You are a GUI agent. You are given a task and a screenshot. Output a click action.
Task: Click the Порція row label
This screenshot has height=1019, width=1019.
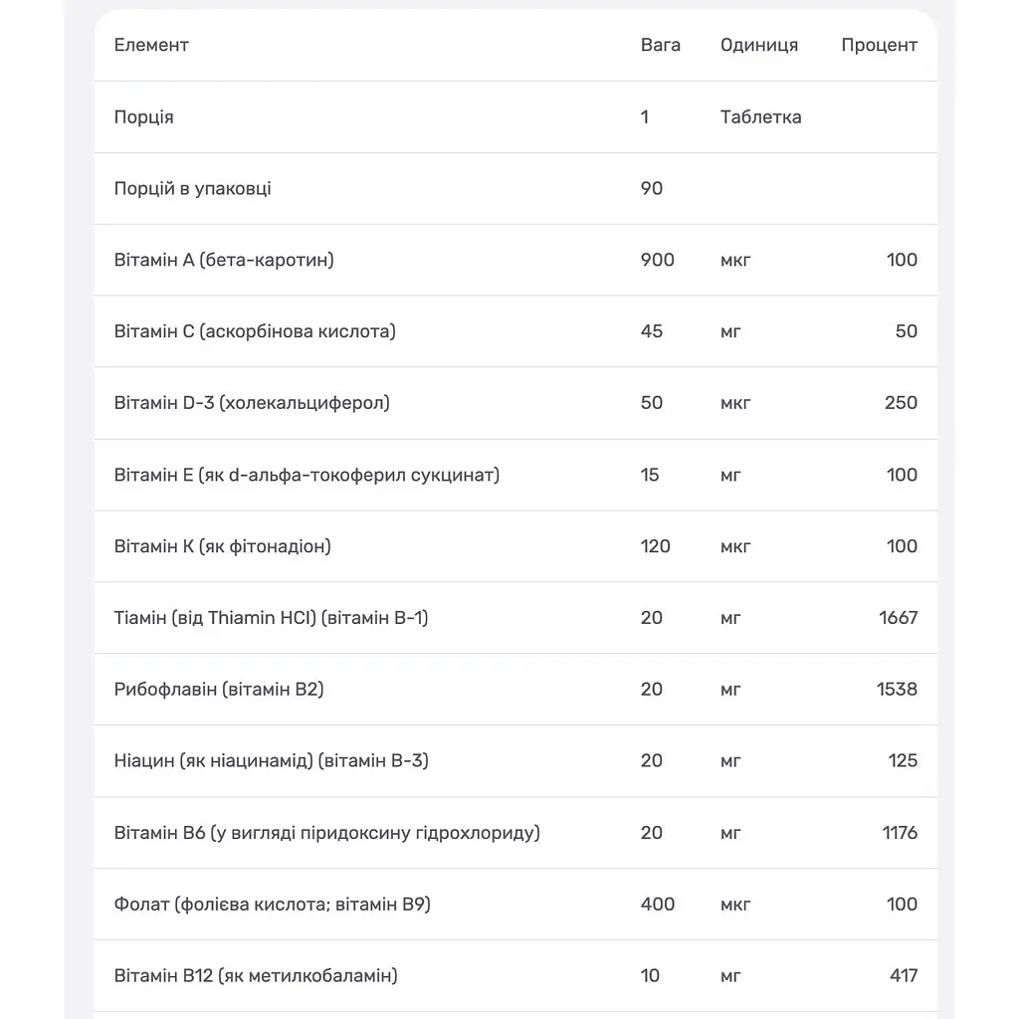coord(143,117)
